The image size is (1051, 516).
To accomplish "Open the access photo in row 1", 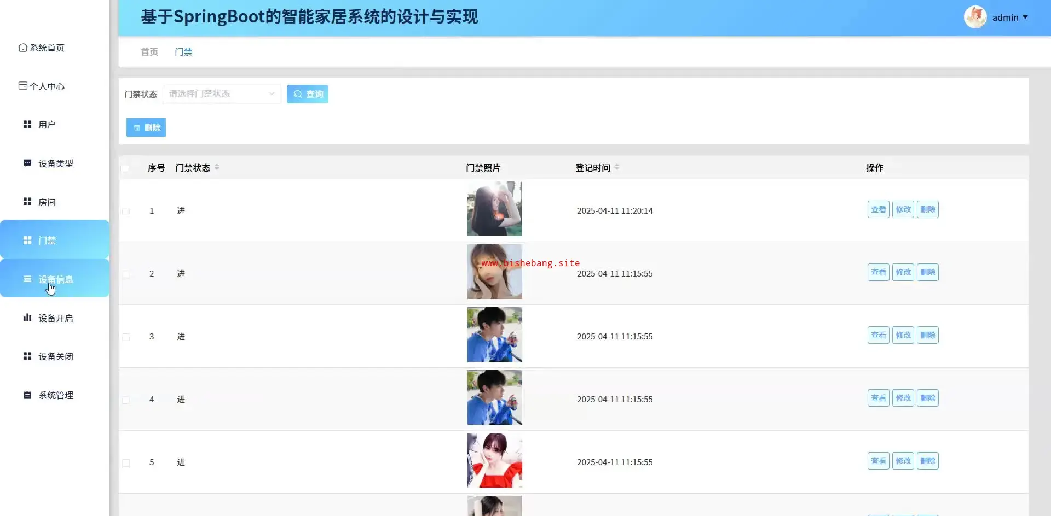I will click(x=495, y=209).
